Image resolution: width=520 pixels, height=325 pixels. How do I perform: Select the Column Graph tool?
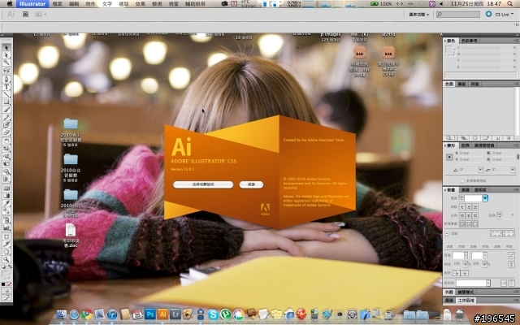coord(6,227)
